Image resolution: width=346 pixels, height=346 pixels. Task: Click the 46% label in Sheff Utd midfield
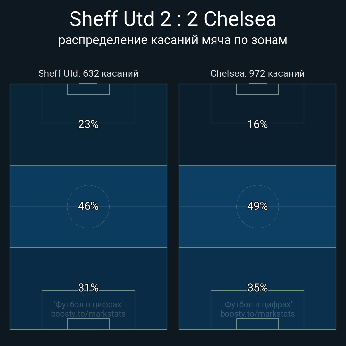(x=88, y=206)
